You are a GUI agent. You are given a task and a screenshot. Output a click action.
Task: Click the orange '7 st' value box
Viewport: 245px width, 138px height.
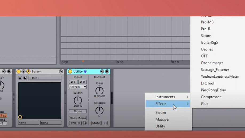3,116
